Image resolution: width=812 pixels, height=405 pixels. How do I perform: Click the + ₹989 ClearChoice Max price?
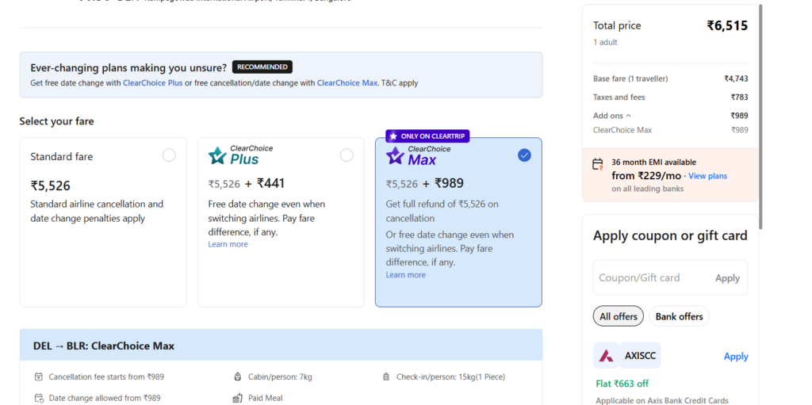click(442, 183)
